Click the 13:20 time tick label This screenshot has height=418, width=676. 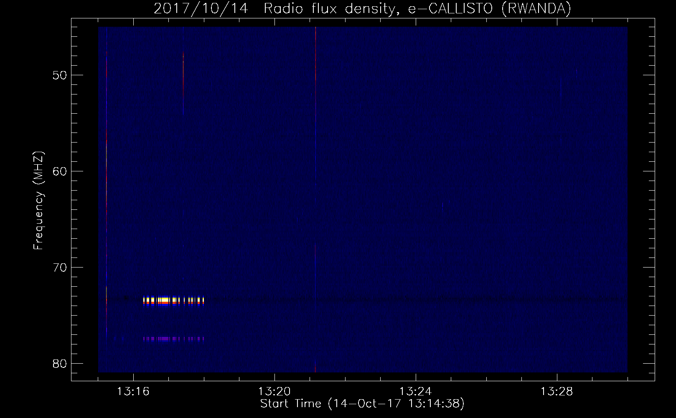click(x=274, y=392)
